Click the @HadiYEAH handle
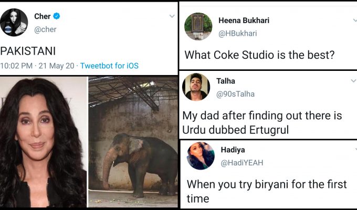Screen dimensions: 357x210 (242, 163)
